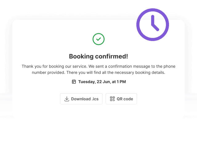Click the word "Tuesday" in the date
197x148 pixels.
pos(86,82)
